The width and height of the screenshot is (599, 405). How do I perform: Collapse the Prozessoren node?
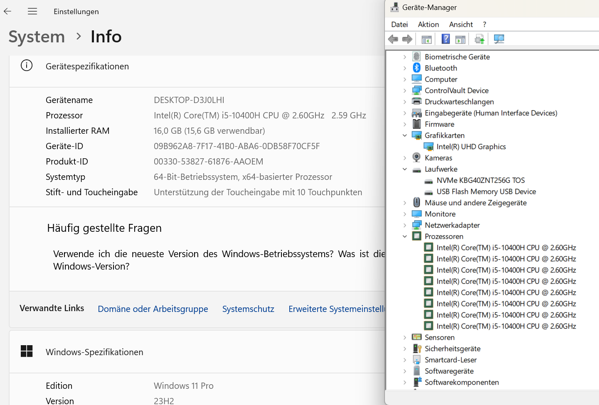click(x=405, y=236)
